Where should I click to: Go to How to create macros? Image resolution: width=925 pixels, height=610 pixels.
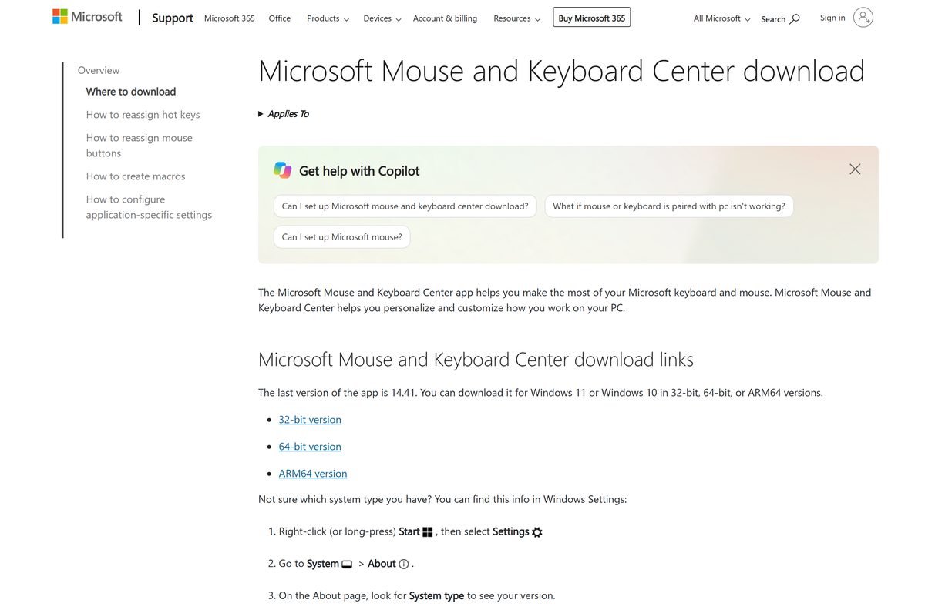[x=136, y=176]
